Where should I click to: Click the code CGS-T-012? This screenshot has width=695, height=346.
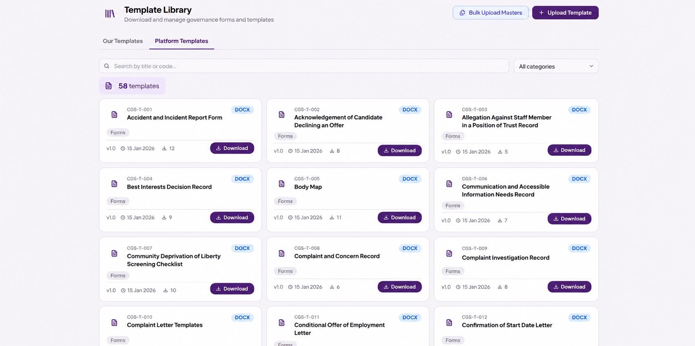[x=474, y=317]
